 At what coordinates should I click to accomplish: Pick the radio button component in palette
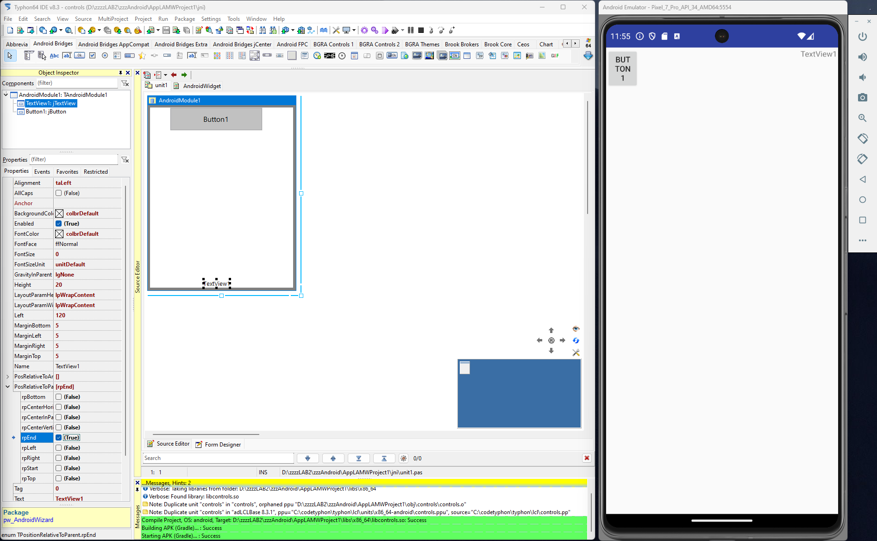click(x=105, y=56)
